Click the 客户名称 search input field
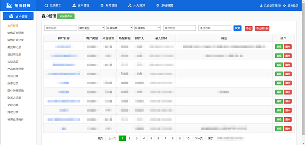Viewport: 305px width, 145px height. click(61, 28)
